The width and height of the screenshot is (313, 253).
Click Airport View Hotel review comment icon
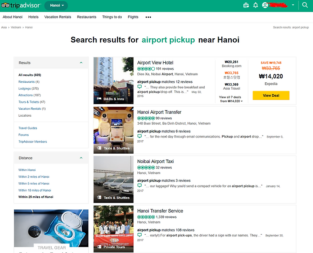tap(140, 87)
